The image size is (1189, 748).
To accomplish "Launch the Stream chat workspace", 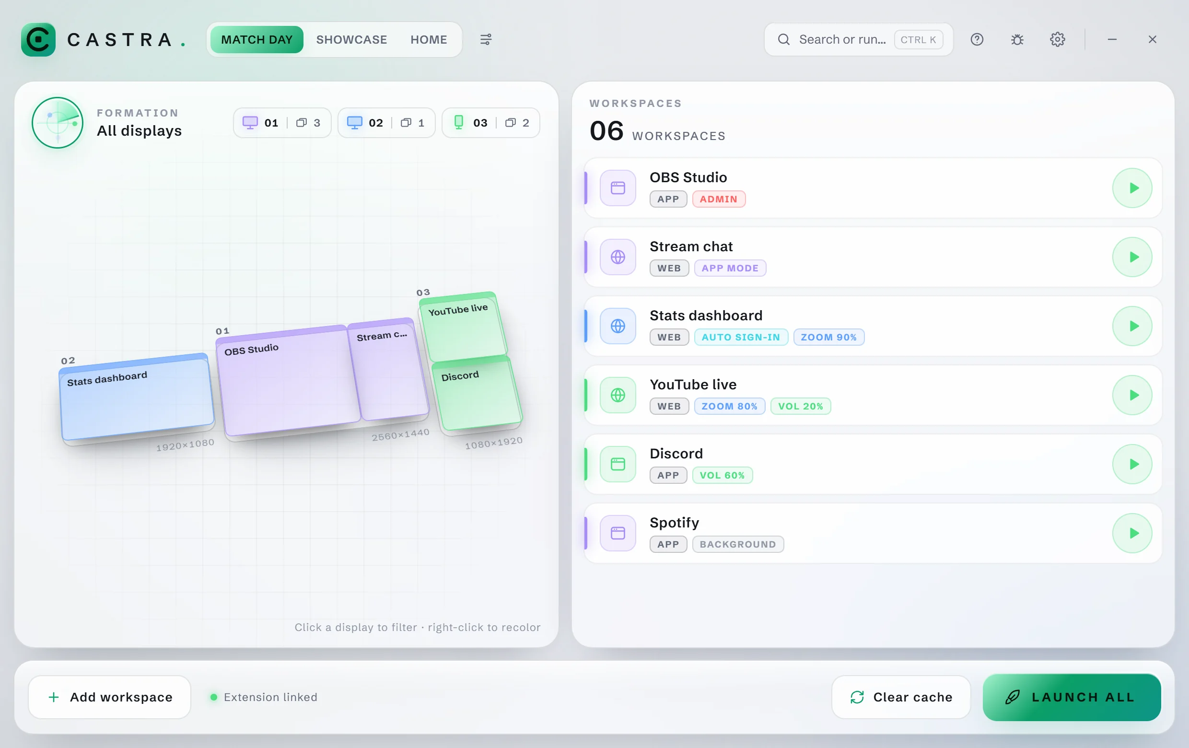I will click(x=1132, y=257).
